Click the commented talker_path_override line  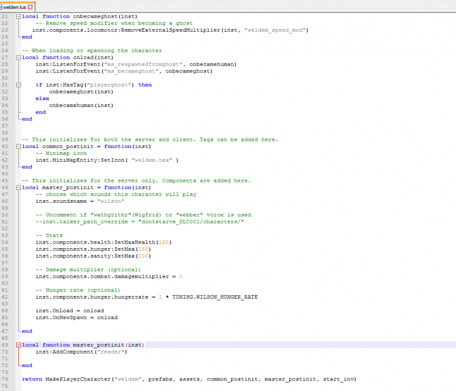pos(140,222)
